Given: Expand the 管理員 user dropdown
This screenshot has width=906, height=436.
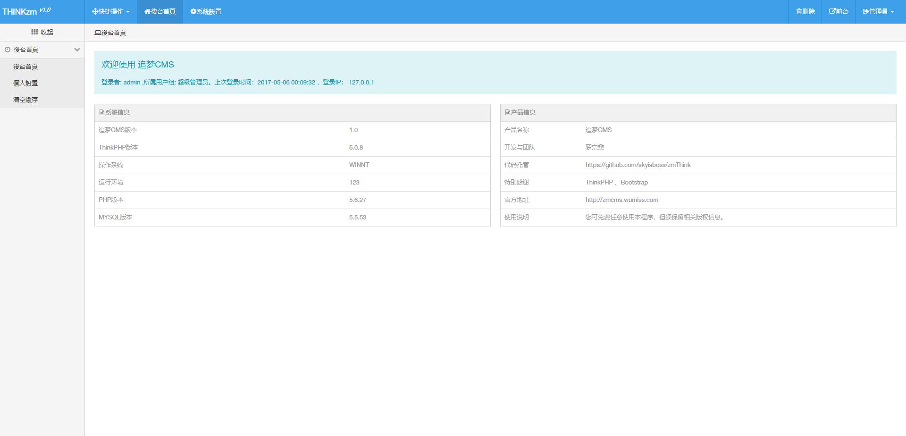Looking at the screenshot, I should tap(878, 11).
